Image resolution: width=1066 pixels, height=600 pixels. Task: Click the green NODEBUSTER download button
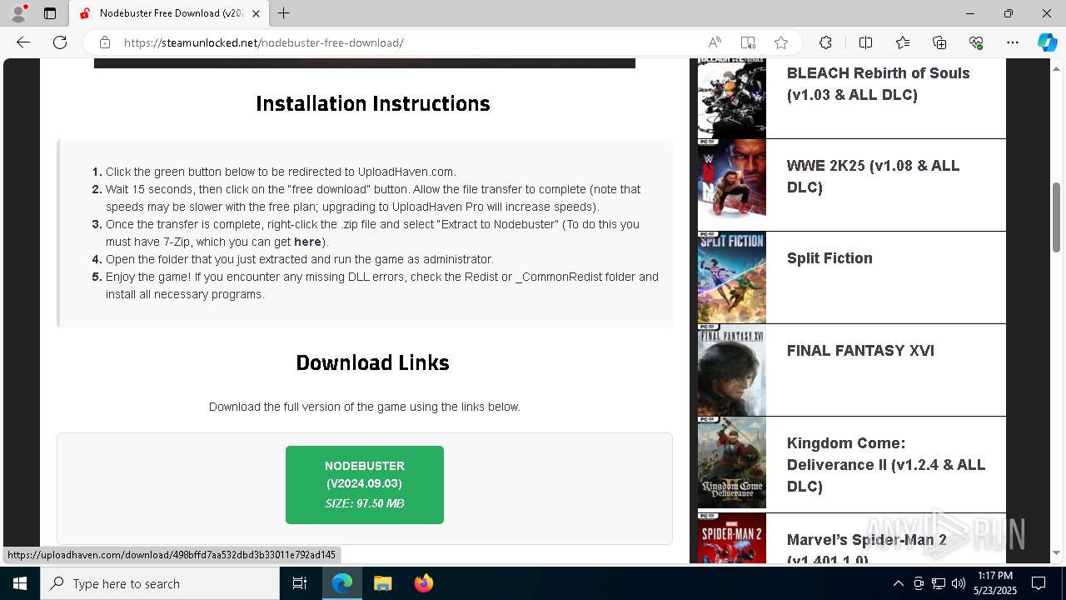point(365,485)
